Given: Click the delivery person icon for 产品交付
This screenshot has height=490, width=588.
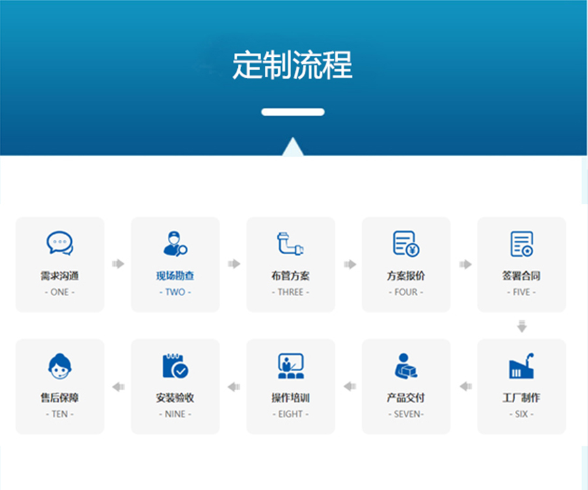Looking at the screenshot, I should tap(406, 366).
